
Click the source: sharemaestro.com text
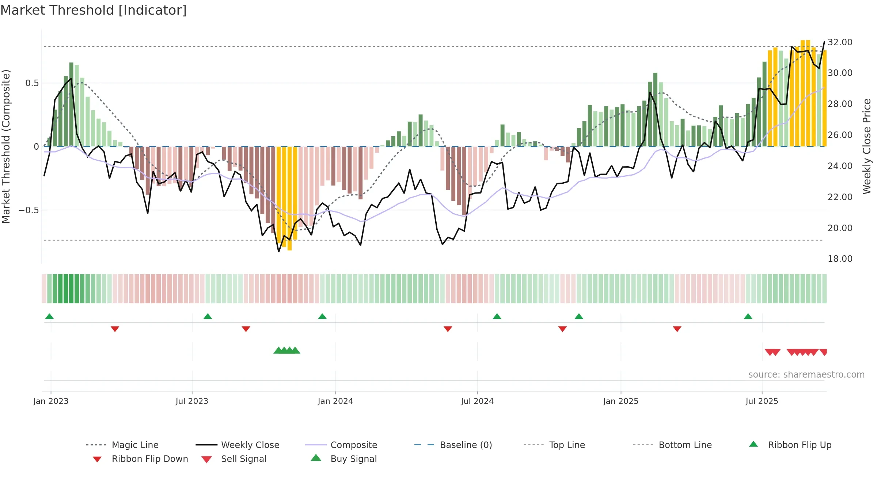(x=806, y=375)
